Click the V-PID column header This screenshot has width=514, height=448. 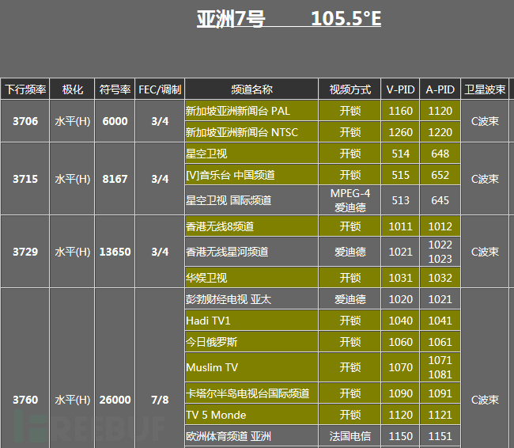coord(401,89)
